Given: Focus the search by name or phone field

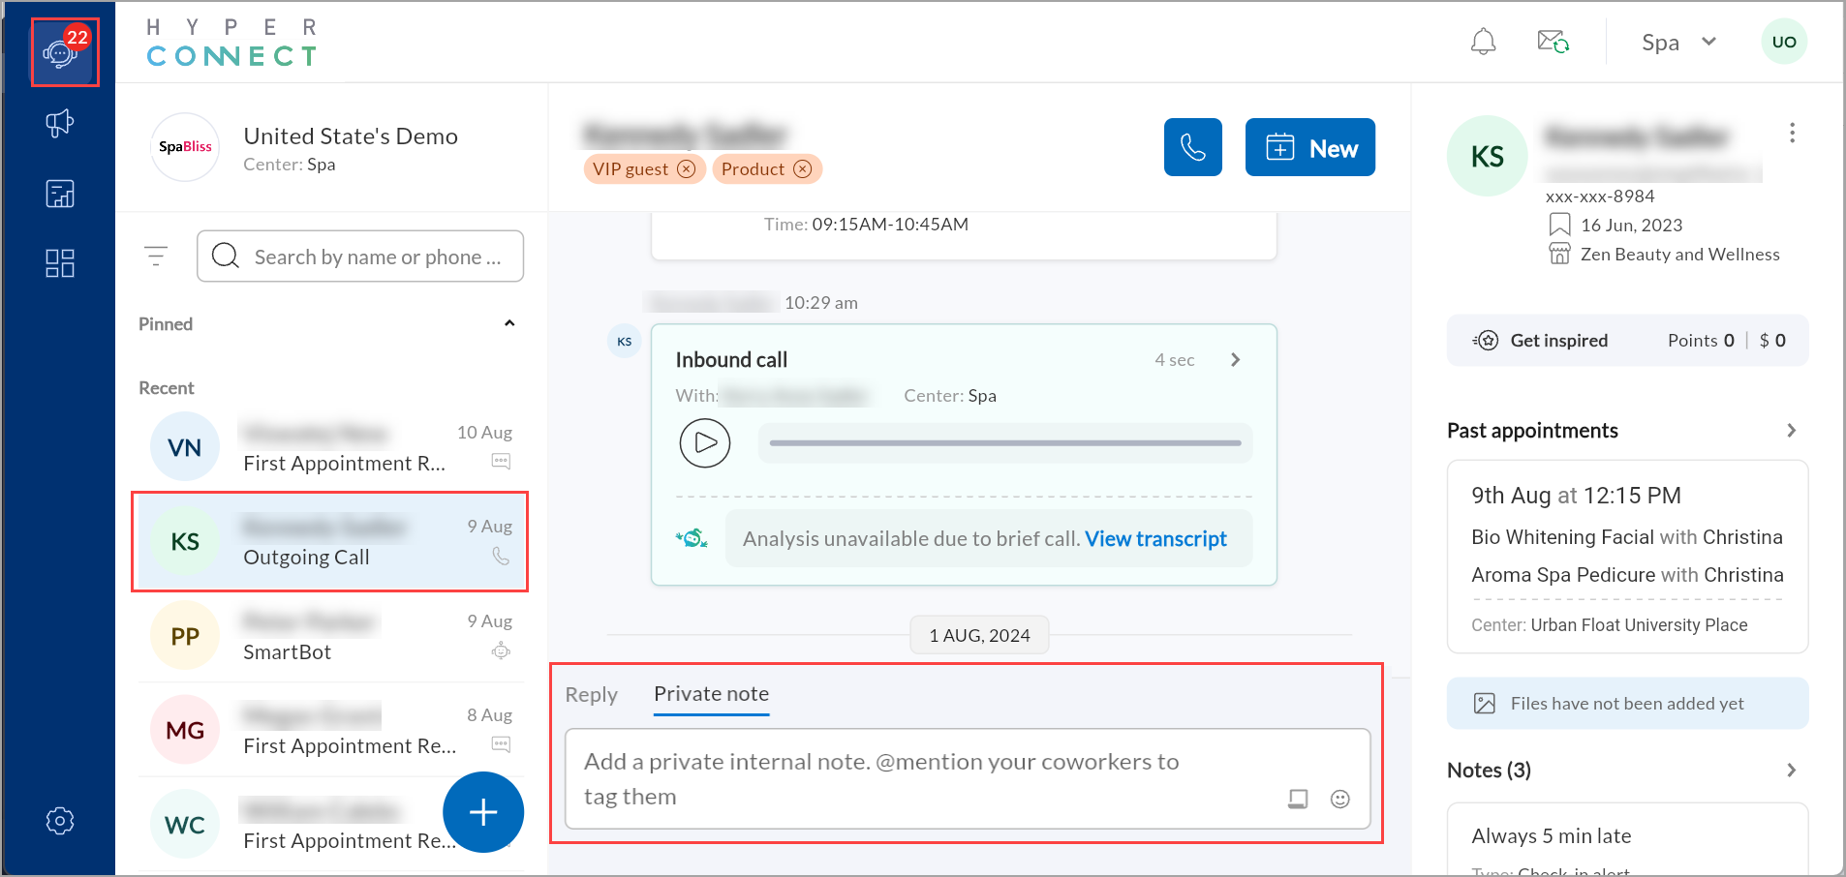Looking at the screenshot, I should pyautogui.click(x=360, y=257).
